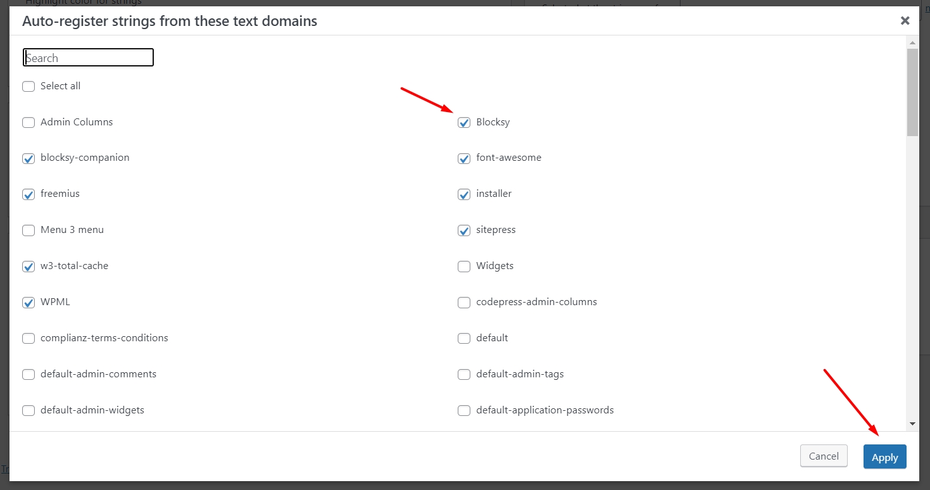Click the blocksy-companion label text
The height and width of the screenshot is (490, 930).
pyautogui.click(x=85, y=158)
